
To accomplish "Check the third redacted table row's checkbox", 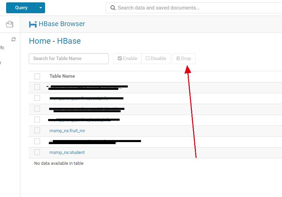I will point(37,109).
